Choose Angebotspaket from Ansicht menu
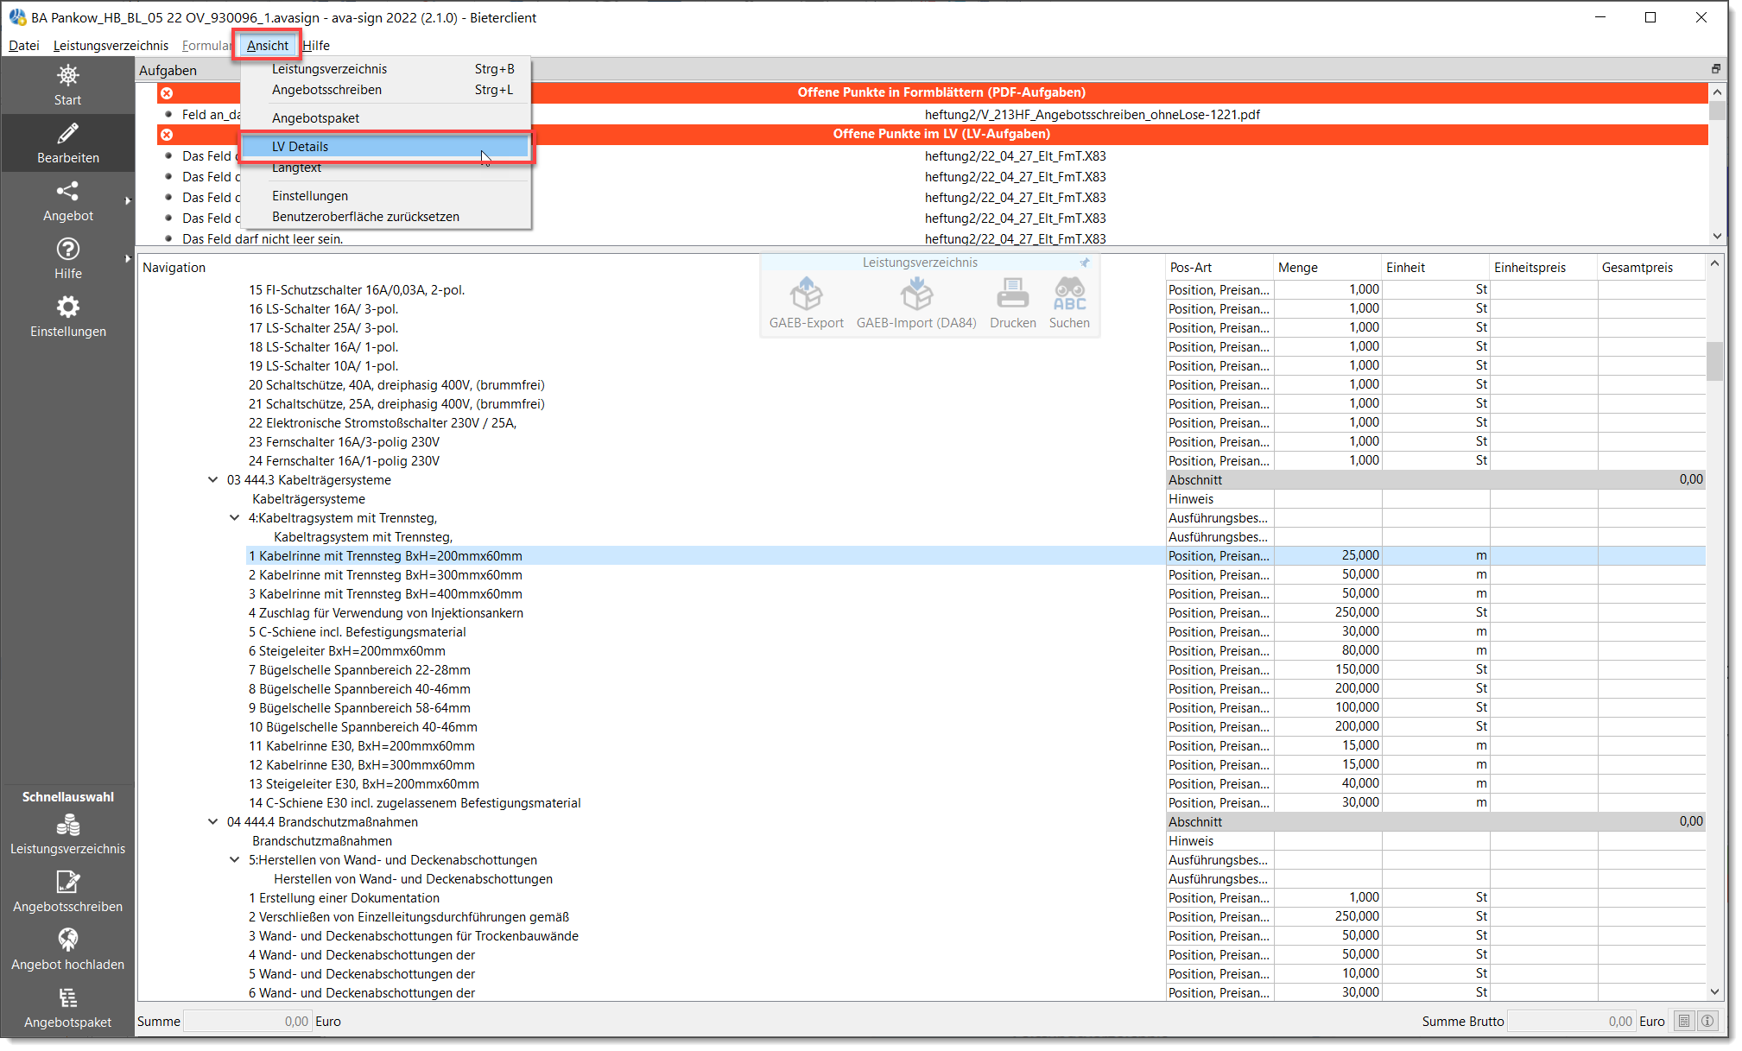The width and height of the screenshot is (1742, 1051). 385,118
